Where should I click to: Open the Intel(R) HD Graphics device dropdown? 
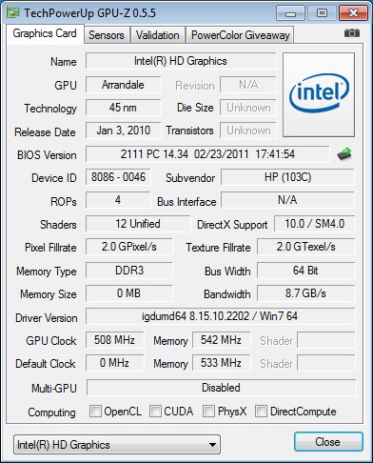pyautogui.click(x=117, y=445)
